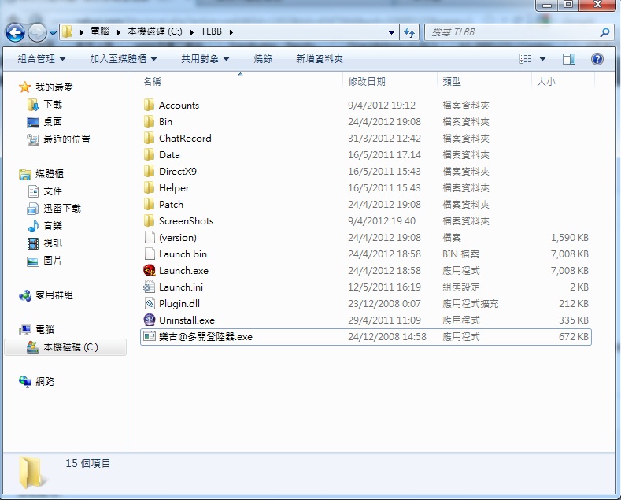621x500 pixels.
Task: Open 音樂 library in the sidebar
Action: pos(53,226)
